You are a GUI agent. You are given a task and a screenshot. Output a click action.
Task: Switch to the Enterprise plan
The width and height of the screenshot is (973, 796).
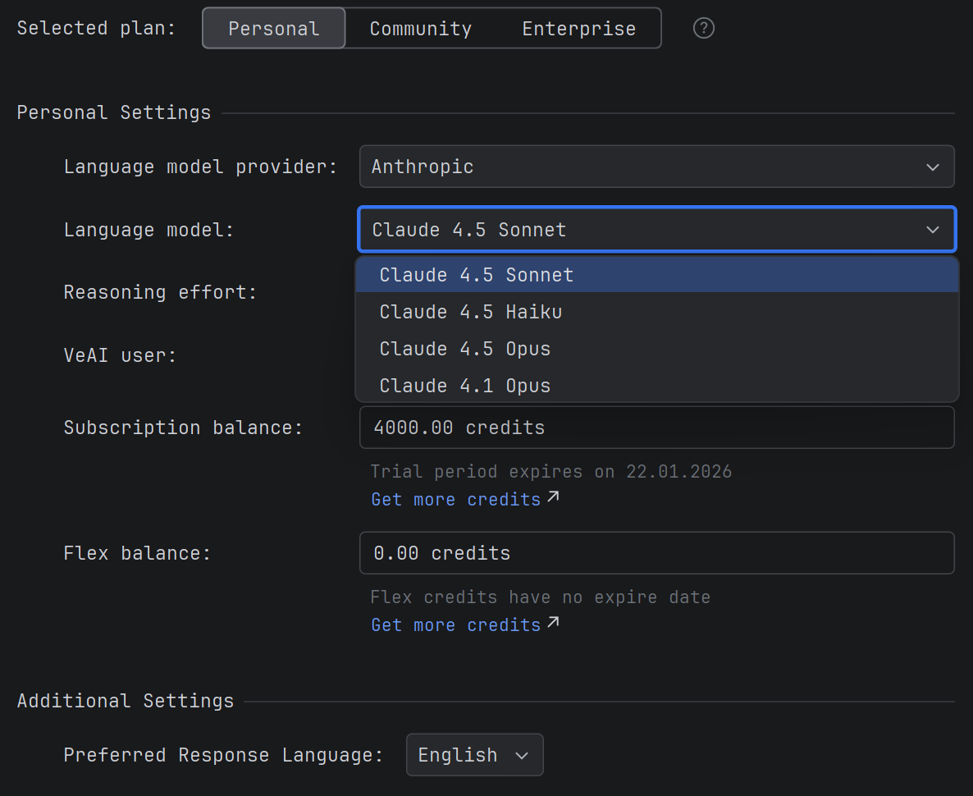(578, 29)
